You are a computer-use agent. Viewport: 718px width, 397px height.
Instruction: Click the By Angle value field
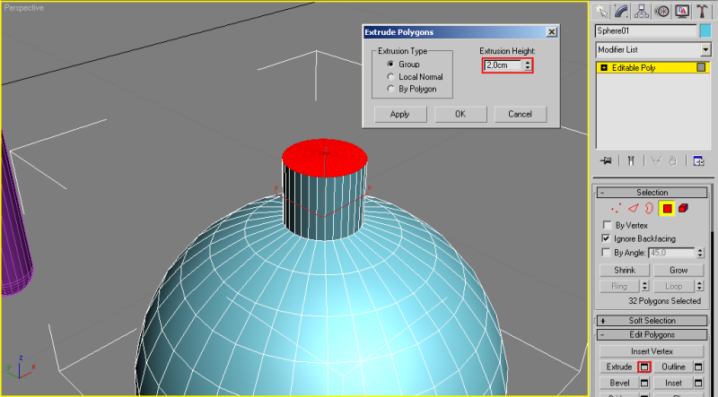(671, 253)
